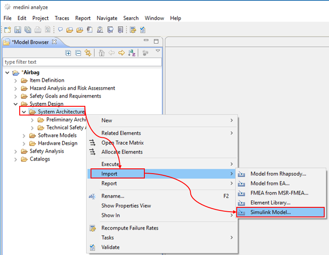Screen dimensions: 329x255
Task: Select Simulink Model... in Import submenu
Action: tap(270, 213)
